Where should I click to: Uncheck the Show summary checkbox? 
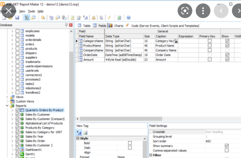pyautogui.click(x=226, y=146)
